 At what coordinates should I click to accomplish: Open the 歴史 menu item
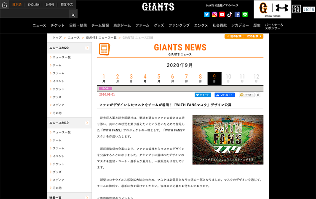pyautogui.click(x=257, y=25)
